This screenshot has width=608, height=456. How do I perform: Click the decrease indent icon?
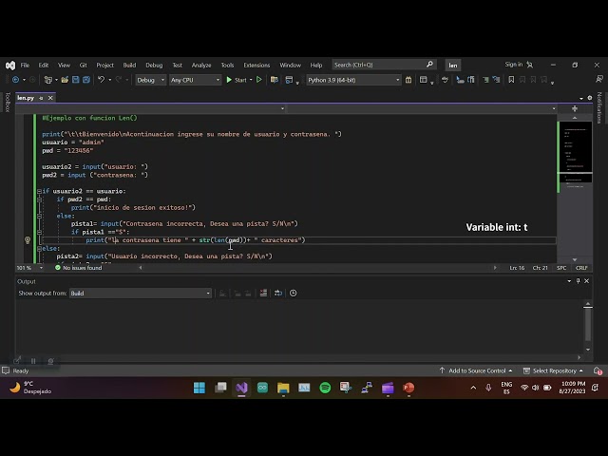pos(460,80)
